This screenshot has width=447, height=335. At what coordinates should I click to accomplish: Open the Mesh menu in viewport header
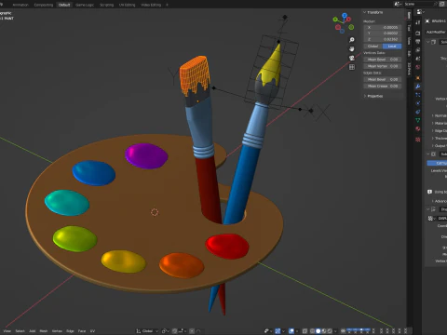44,331
